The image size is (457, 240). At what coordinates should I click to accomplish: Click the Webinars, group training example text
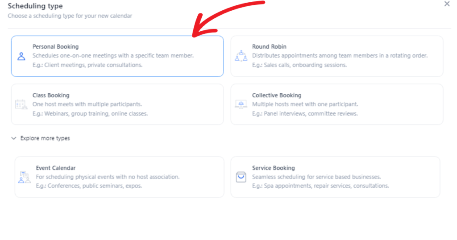pyautogui.click(x=90, y=114)
